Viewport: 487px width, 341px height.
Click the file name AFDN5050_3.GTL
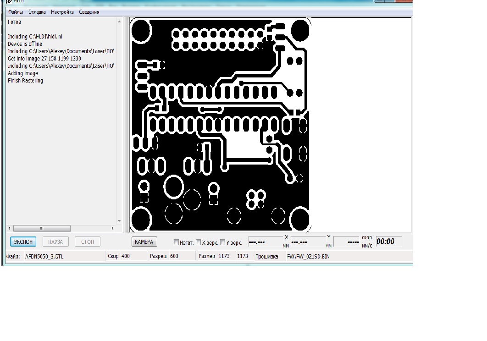click(44, 257)
